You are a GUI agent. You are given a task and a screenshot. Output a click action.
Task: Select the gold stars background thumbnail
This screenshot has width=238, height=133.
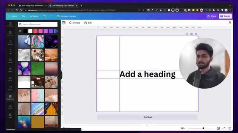coord(38,55)
